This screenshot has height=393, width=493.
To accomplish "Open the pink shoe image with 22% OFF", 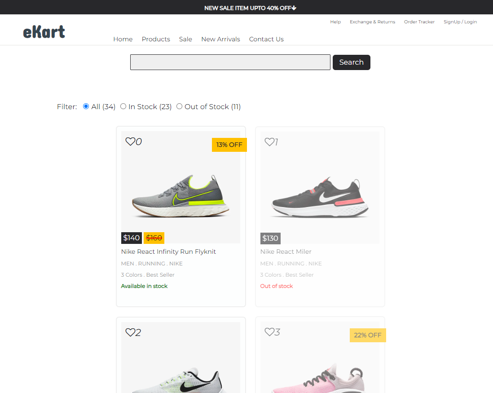I will pos(320,358).
